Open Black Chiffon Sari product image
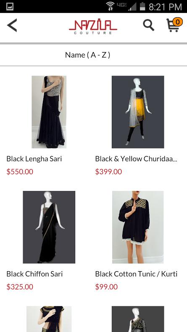Screen dimensions: 187x332 (x=49, y=227)
